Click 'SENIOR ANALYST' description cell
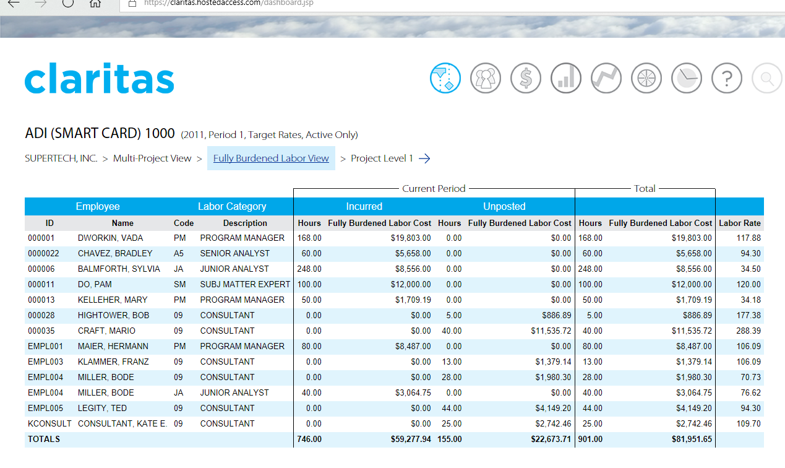This screenshot has height=468, width=785. click(234, 254)
